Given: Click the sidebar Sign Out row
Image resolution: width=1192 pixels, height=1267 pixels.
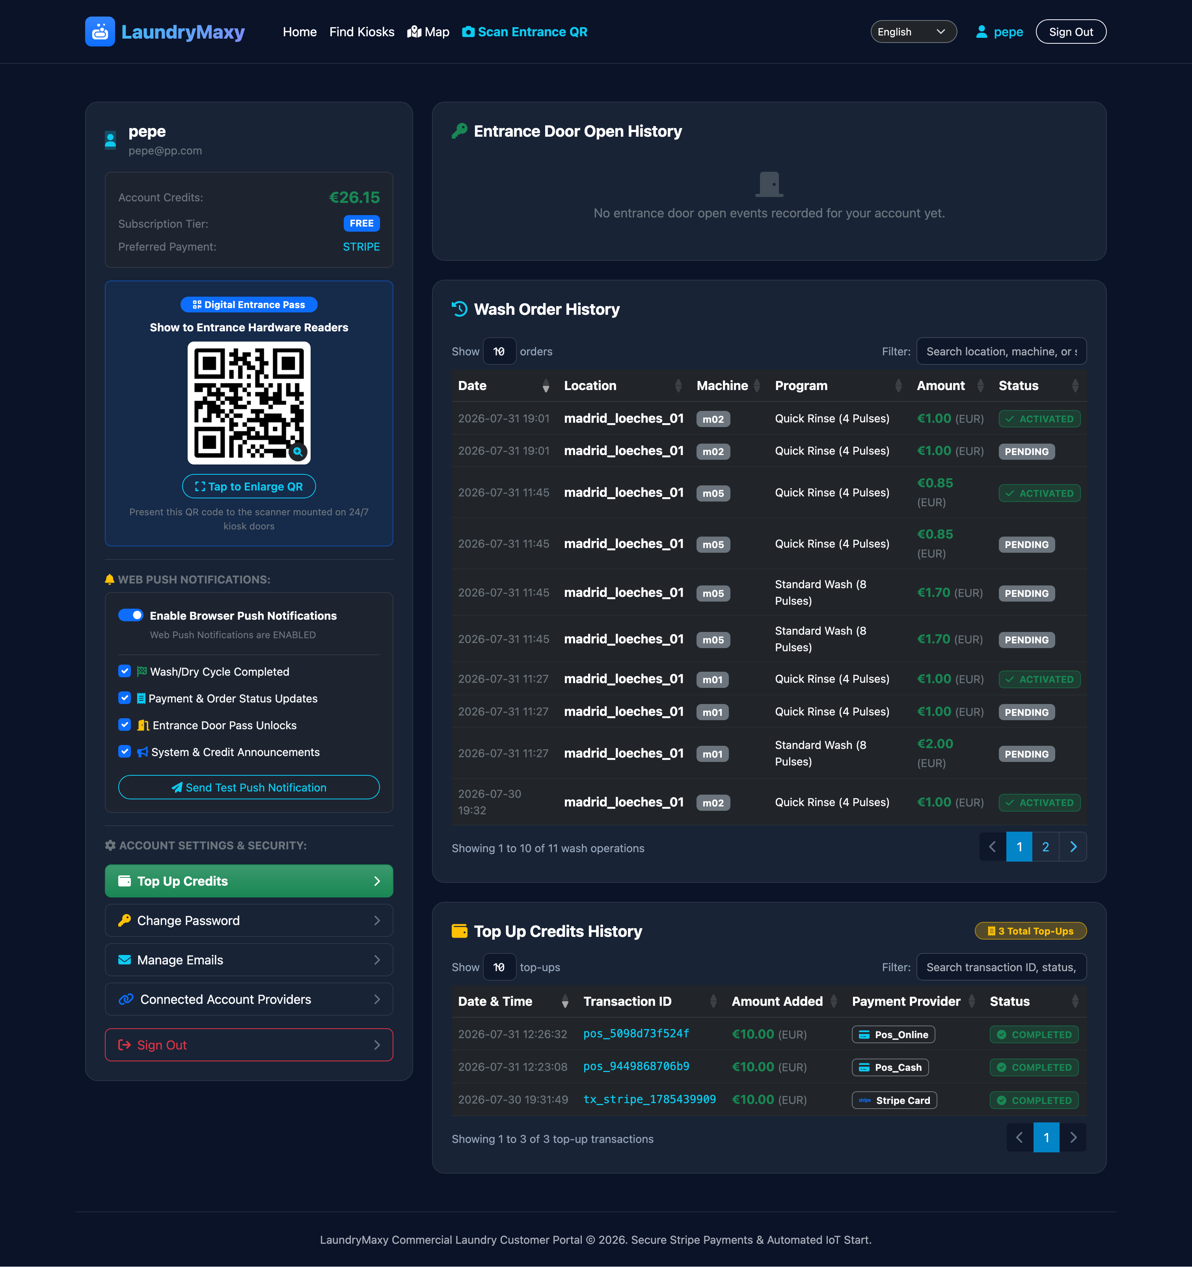Looking at the screenshot, I should pos(249,1045).
